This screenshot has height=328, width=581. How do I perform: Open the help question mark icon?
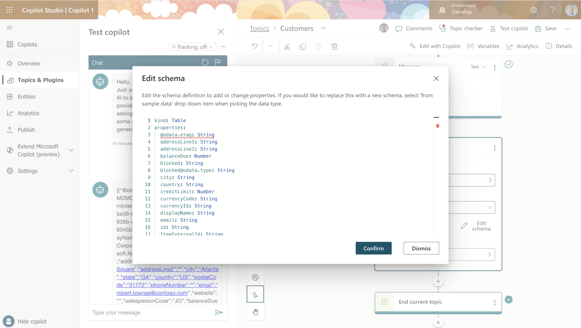[x=552, y=10]
